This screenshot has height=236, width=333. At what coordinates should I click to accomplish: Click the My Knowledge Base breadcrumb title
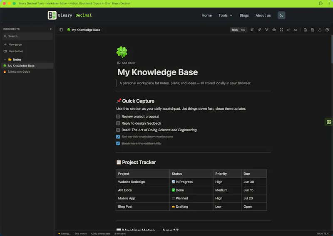[86, 30]
